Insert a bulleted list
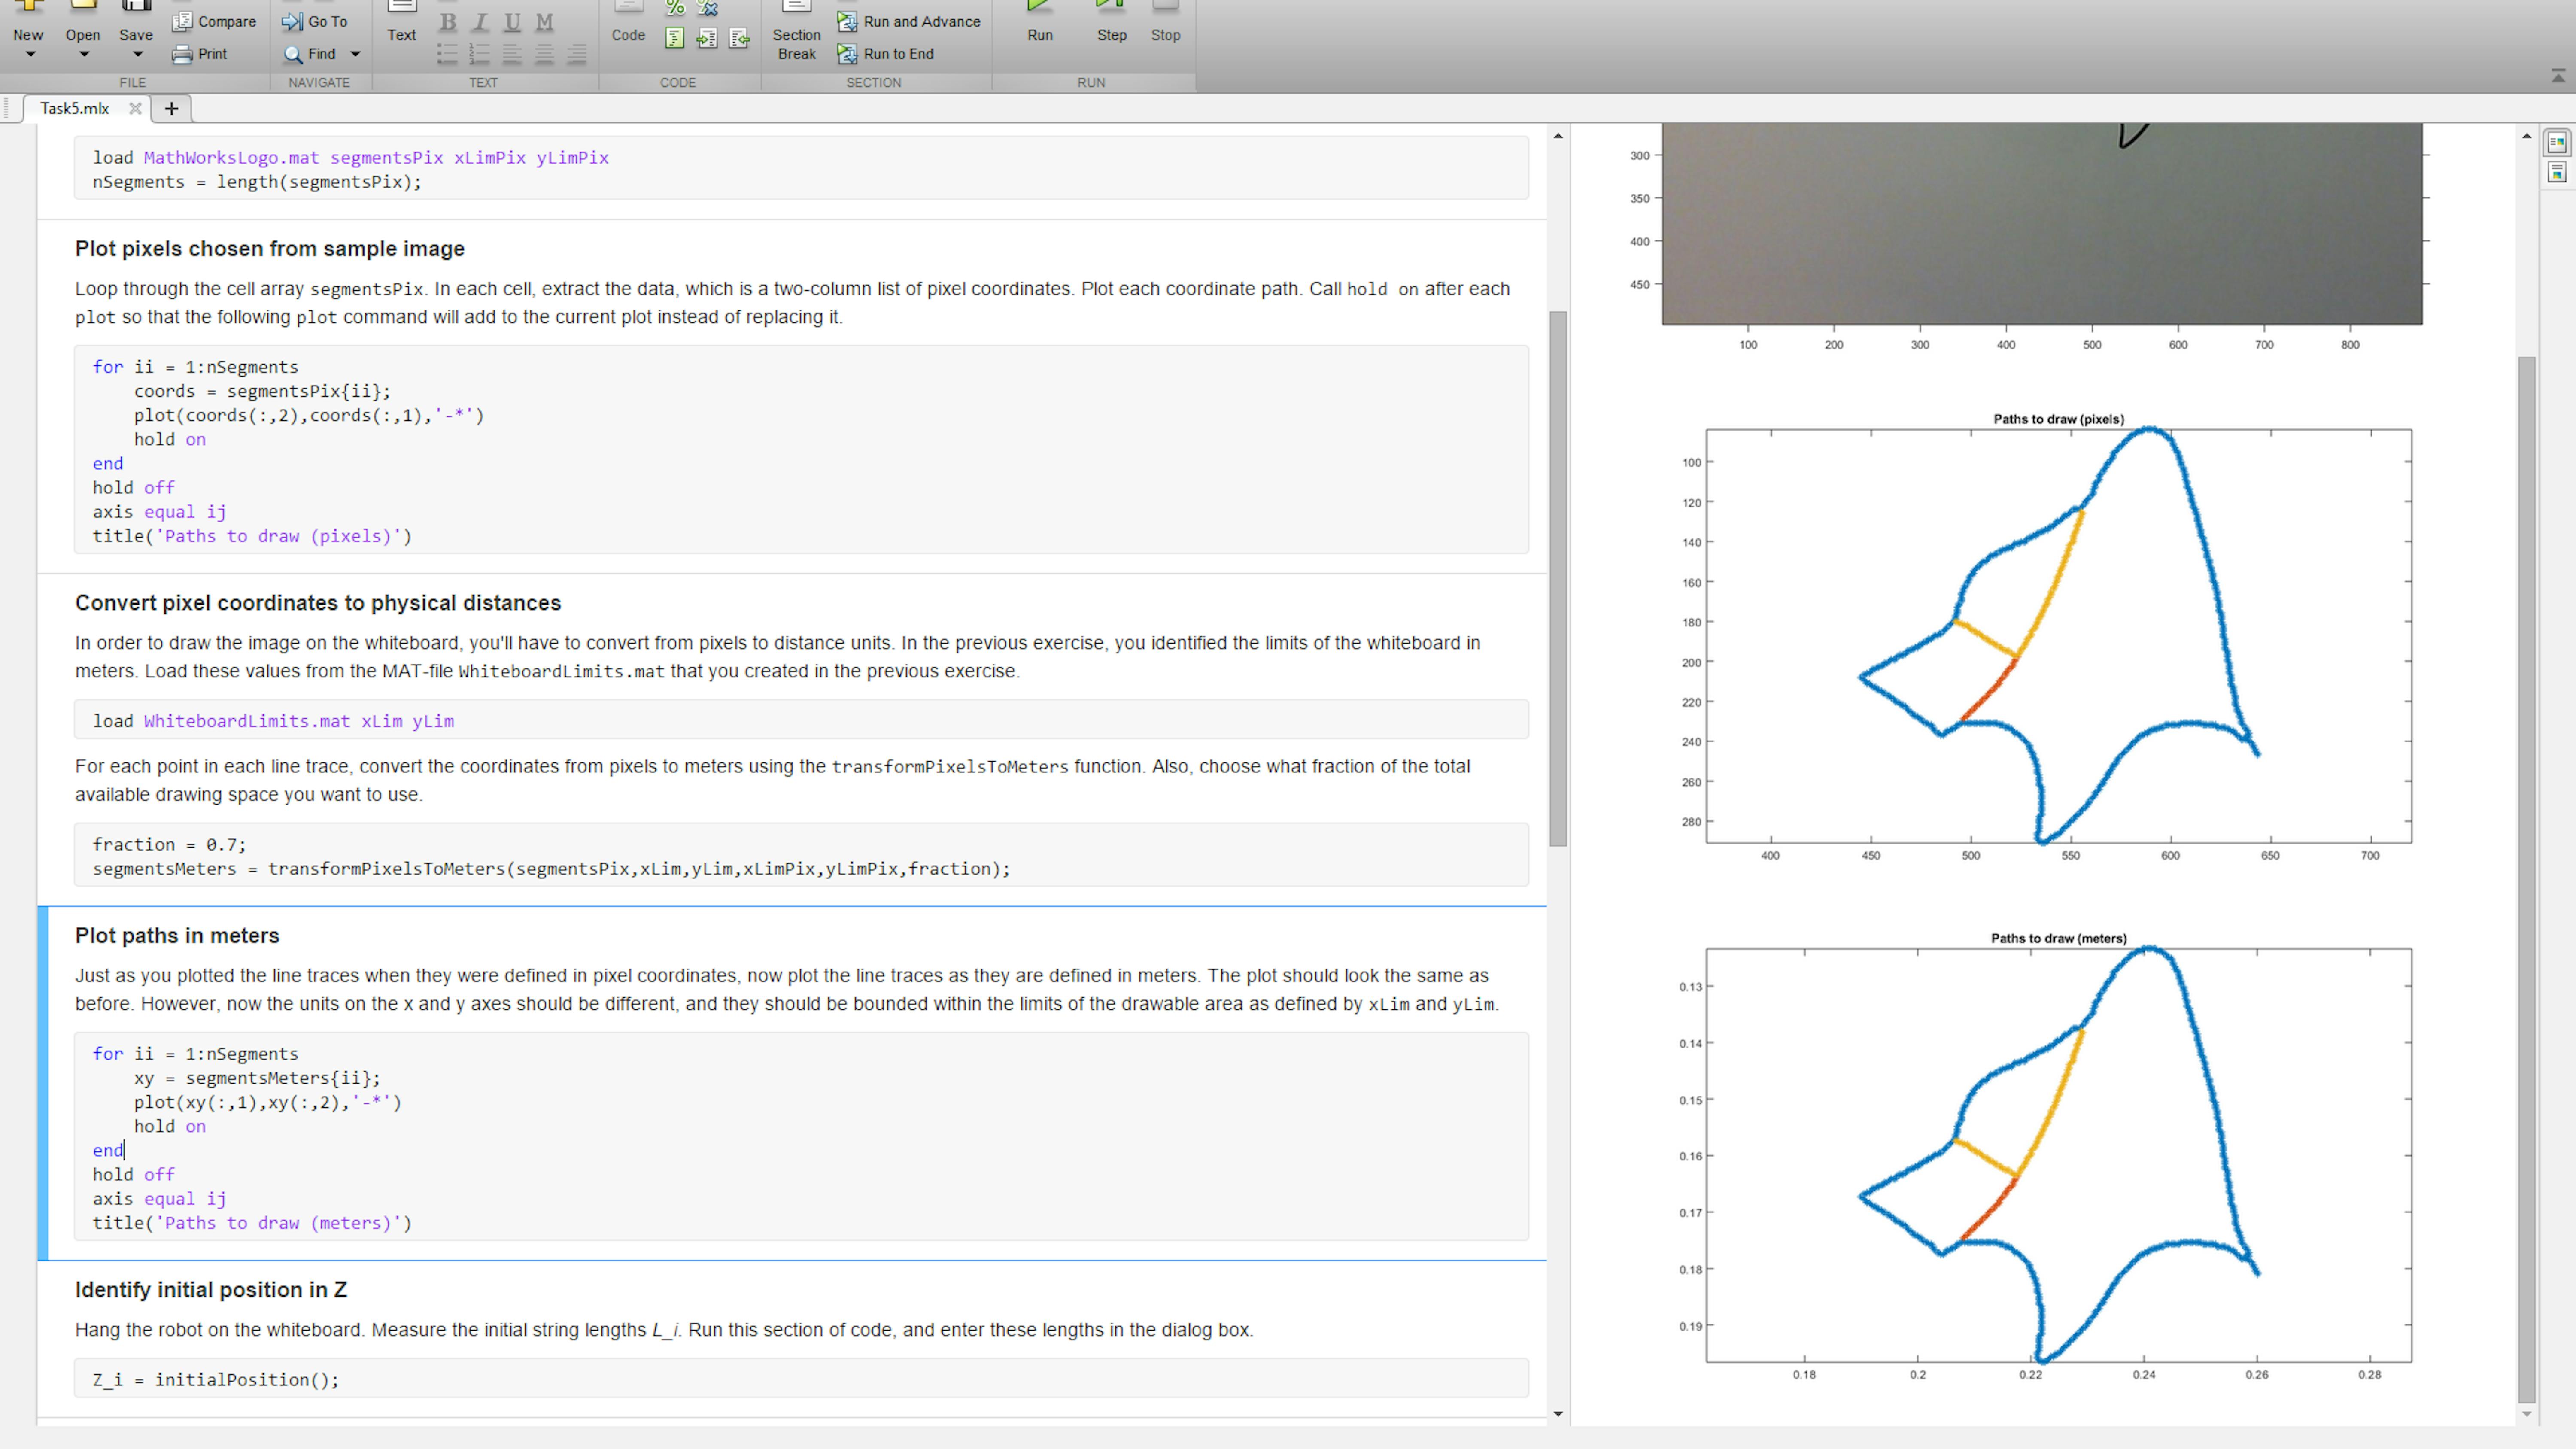 447,54
